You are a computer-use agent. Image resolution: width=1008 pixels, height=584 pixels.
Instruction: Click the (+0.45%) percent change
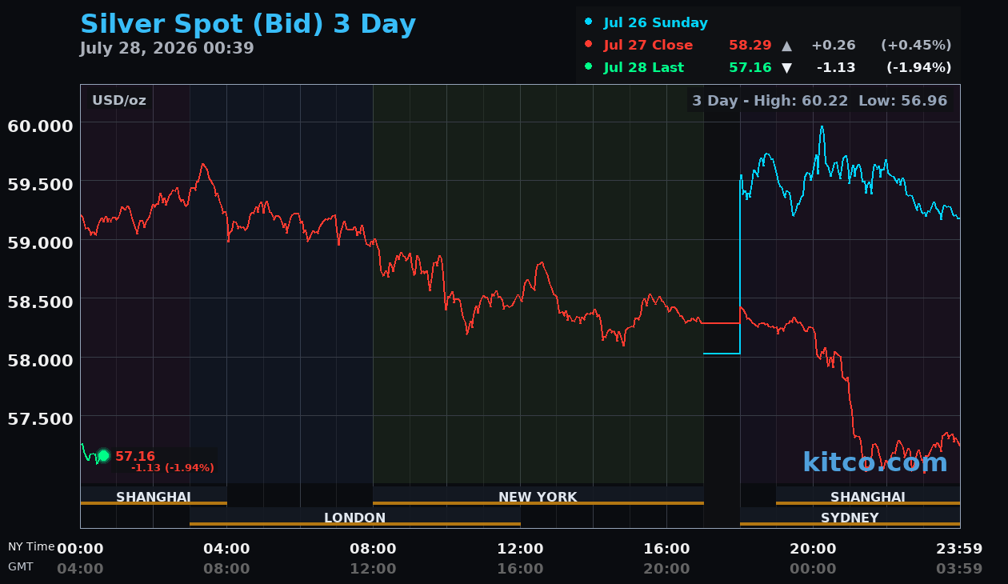[916, 45]
